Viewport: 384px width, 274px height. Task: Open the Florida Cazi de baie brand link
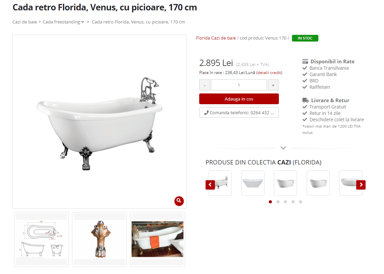click(x=216, y=38)
